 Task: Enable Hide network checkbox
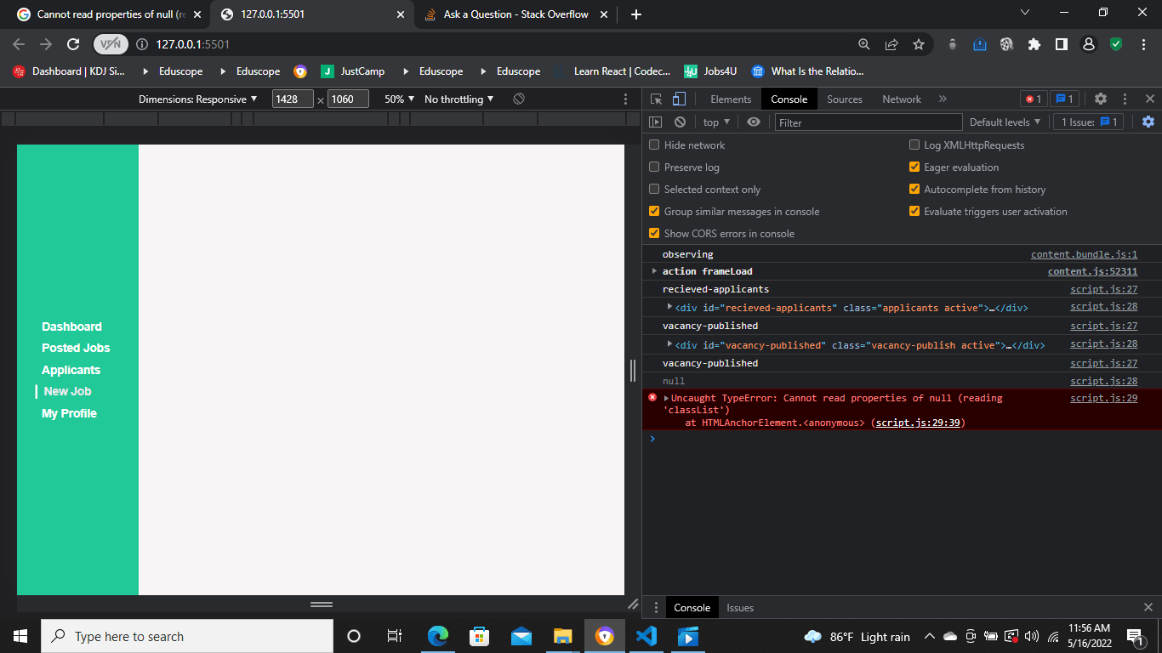coord(654,145)
